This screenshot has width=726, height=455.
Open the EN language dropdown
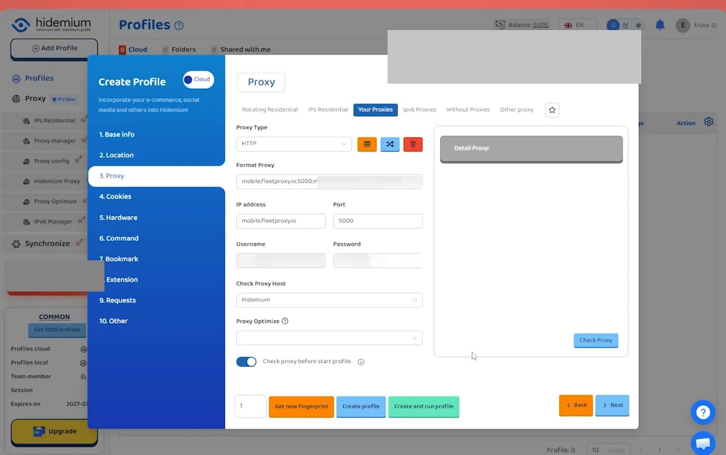coord(578,25)
